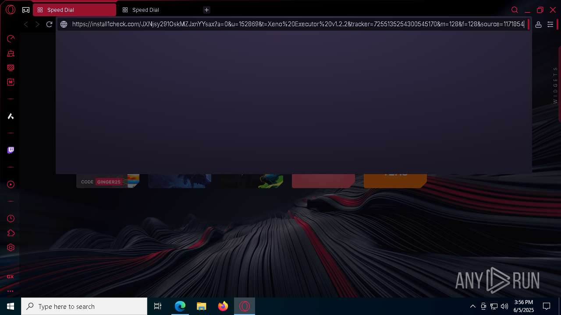Open the Windows Start menu
The width and height of the screenshot is (561, 315).
11,306
